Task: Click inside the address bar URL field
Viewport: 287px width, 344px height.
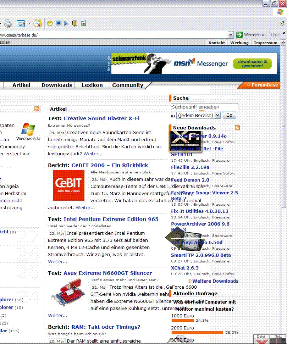Action: 114,35
